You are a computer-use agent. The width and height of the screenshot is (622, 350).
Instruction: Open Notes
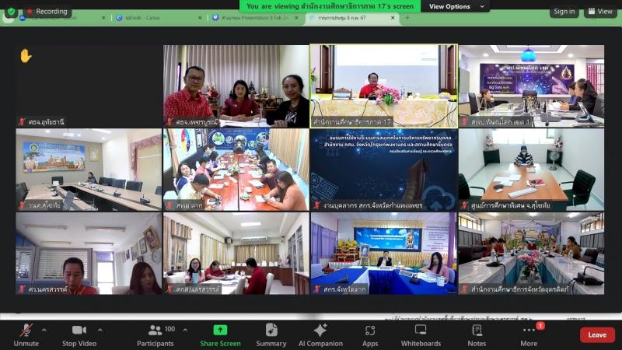tap(477, 335)
